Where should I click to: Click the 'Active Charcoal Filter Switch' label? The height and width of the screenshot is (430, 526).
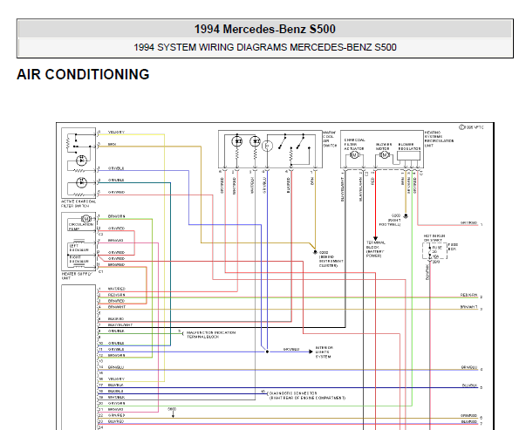(x=79, y=204)
